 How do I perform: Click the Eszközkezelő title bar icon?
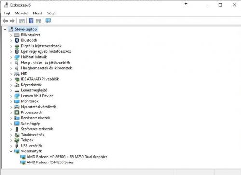(x=6, y=5)
